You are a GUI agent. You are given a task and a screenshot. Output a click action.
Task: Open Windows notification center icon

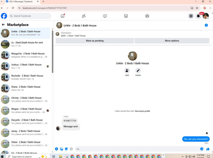(x=208, y=156)
